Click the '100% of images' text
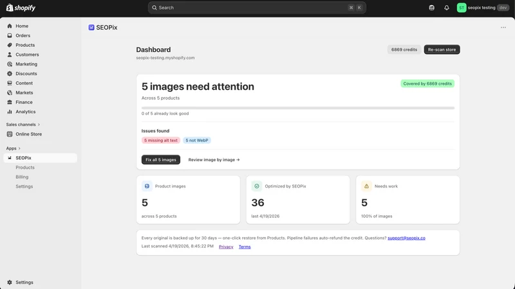Image resolution: width=515 pixels, height=289 pixels. coord(377,216)
